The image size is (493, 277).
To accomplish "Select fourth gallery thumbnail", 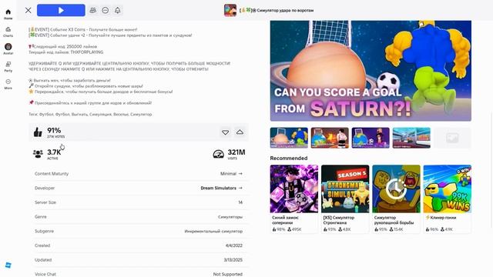I will pyautogui.click(x=411, y=138).
